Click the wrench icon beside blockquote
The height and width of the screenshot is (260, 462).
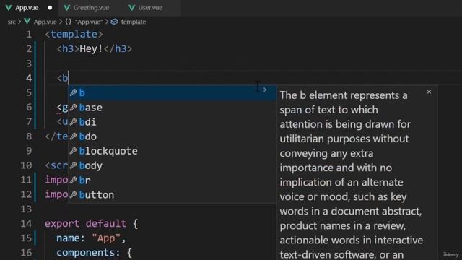(74, 151)
